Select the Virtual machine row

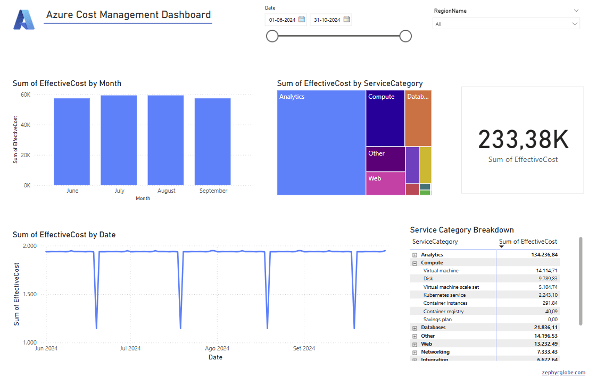485,271
